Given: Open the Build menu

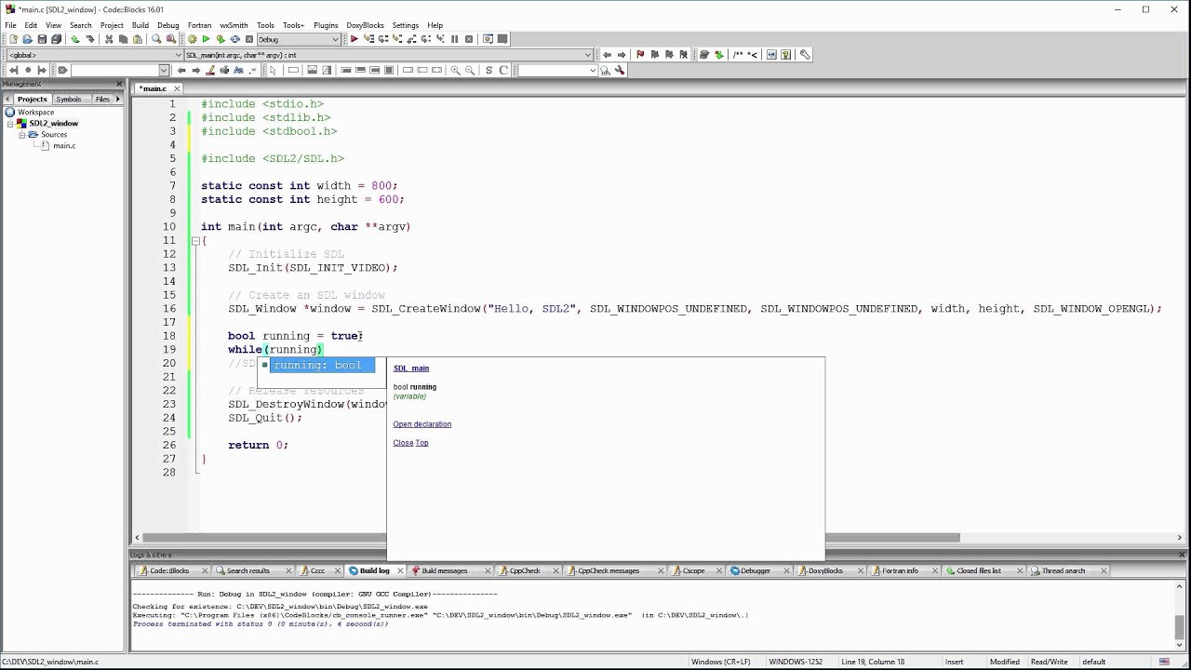Looking at the screenshot, I should pos(140,25).
